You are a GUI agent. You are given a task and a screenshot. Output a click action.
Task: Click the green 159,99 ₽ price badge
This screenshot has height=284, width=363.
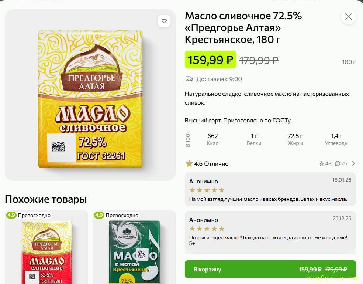pyautogui.click(x=210, y=60)
